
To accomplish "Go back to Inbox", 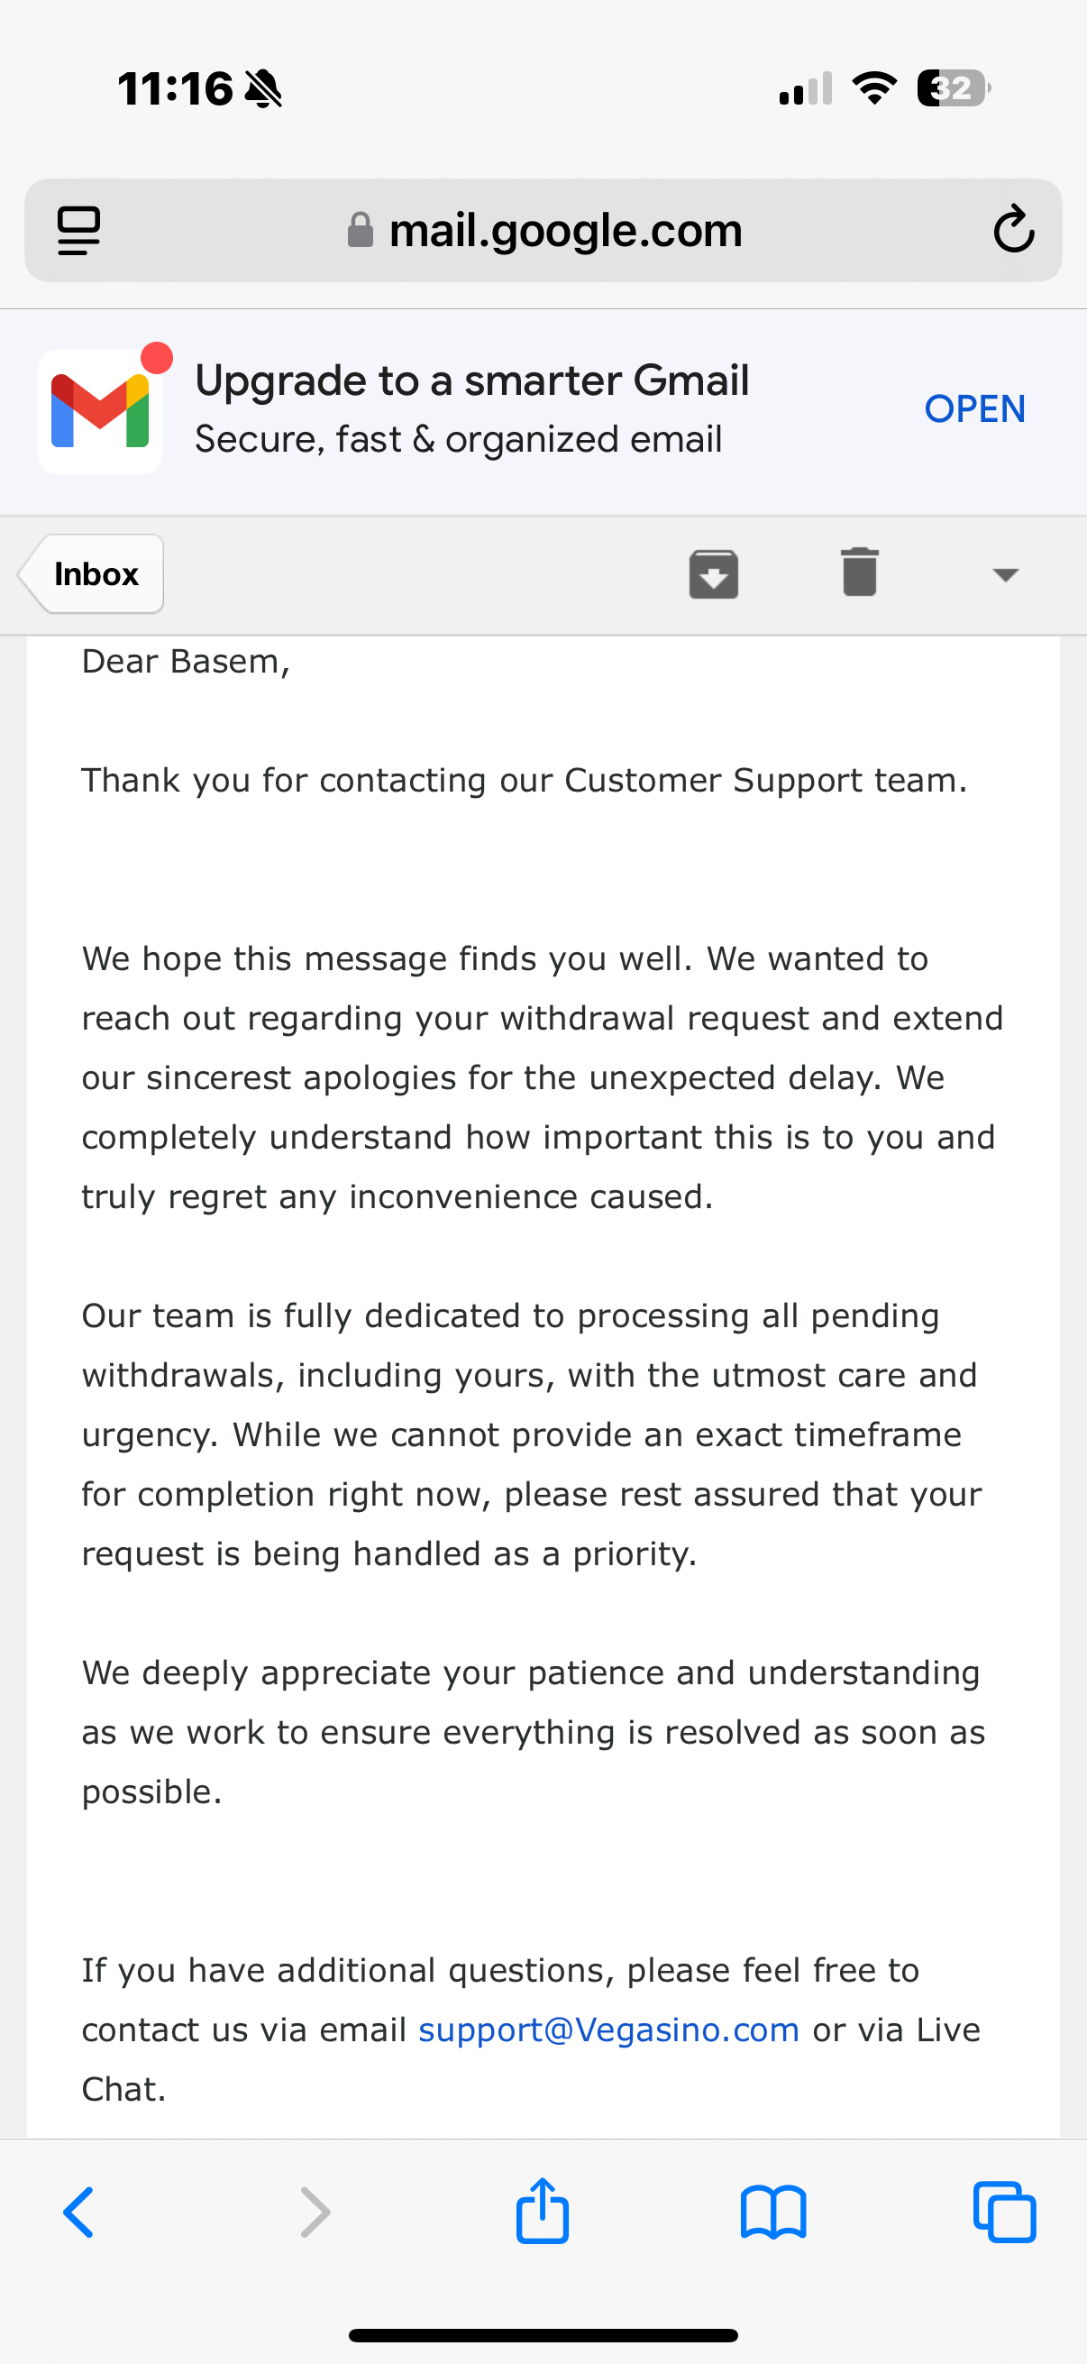I will click(x=93, y=574).
